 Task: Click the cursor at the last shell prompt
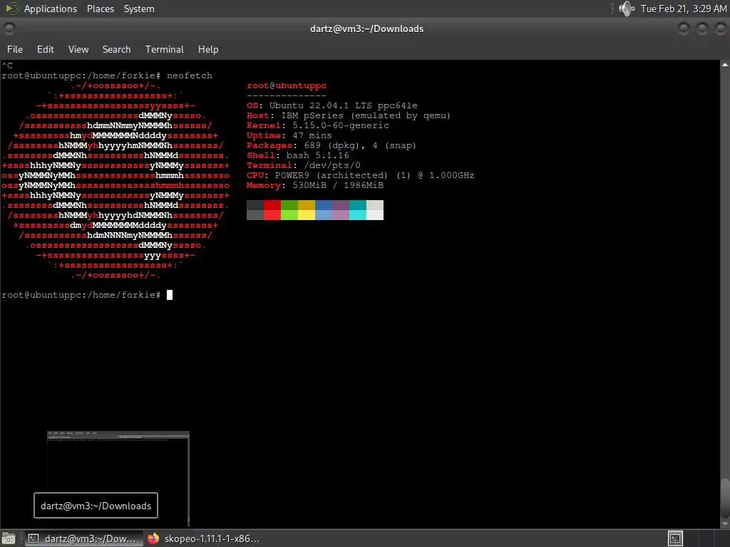(170, 295)
